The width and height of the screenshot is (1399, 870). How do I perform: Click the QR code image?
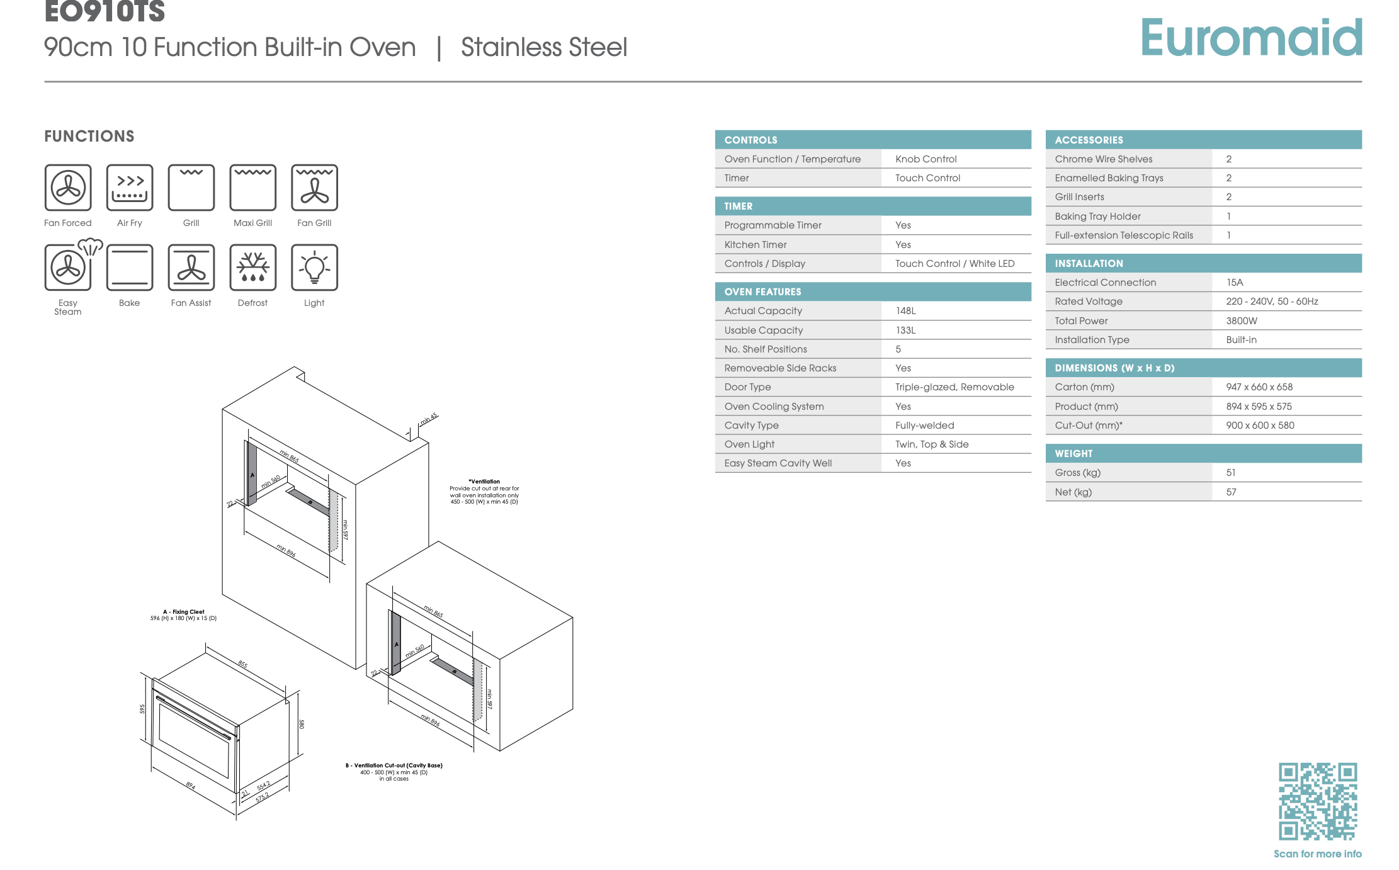click(x=1318, y=801)
